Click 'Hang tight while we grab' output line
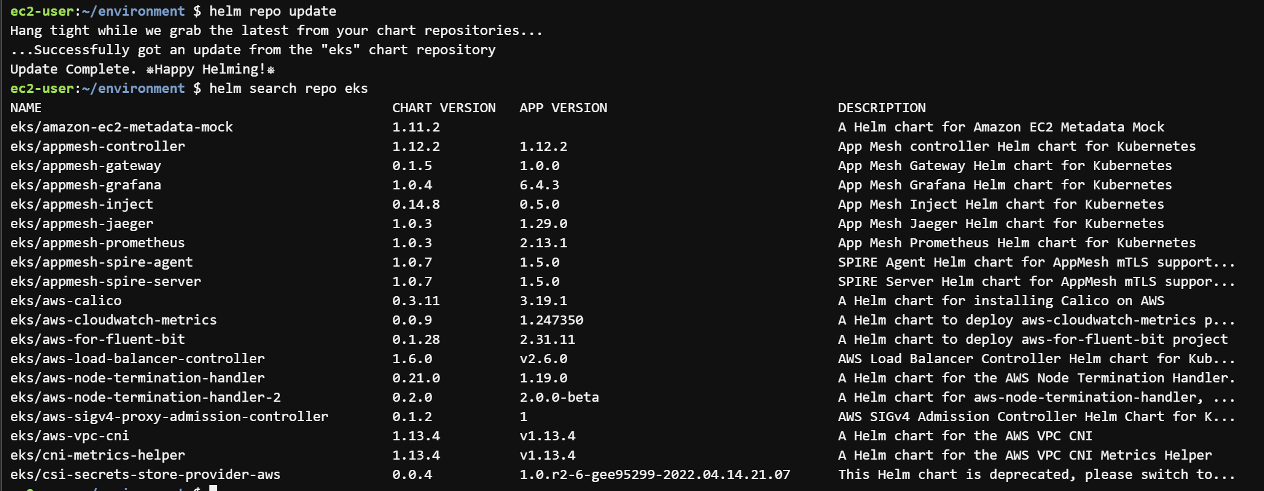This screenshot has width=1264, height=491. tap(276, 31)
